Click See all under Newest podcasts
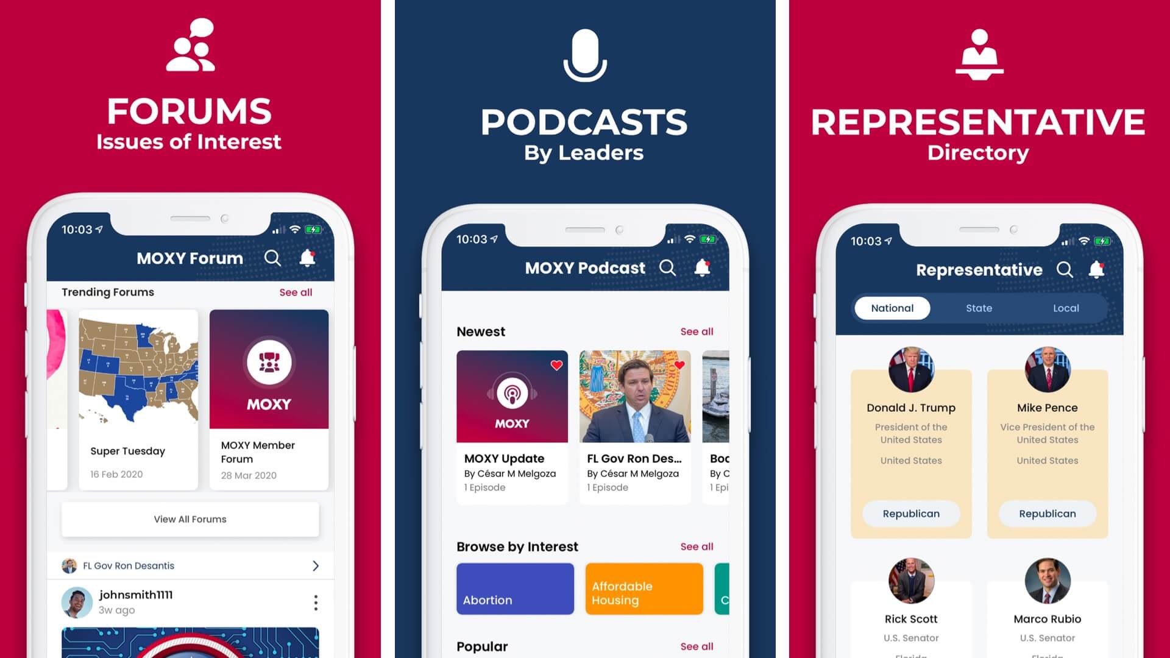Screen dimensions: 1170x658 click(x=695, y=331)
